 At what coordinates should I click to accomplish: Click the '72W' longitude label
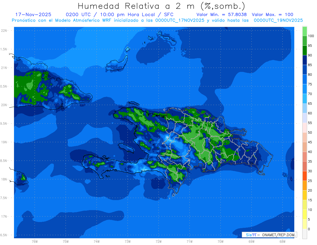pos(158,241)
